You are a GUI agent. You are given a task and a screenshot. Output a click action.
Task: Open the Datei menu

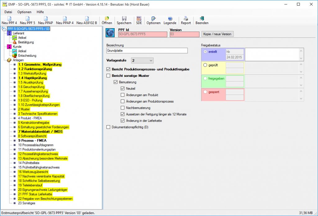click(8, 12)
